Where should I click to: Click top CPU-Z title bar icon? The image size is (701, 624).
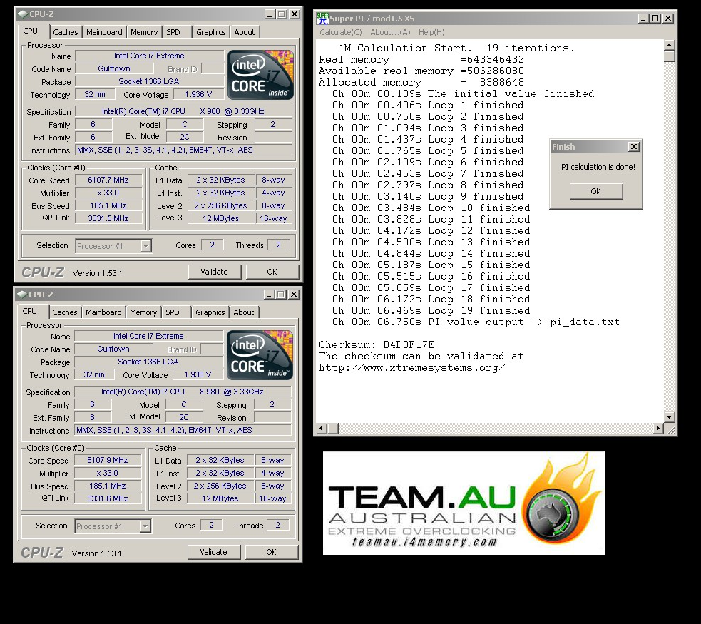(23, 14)
